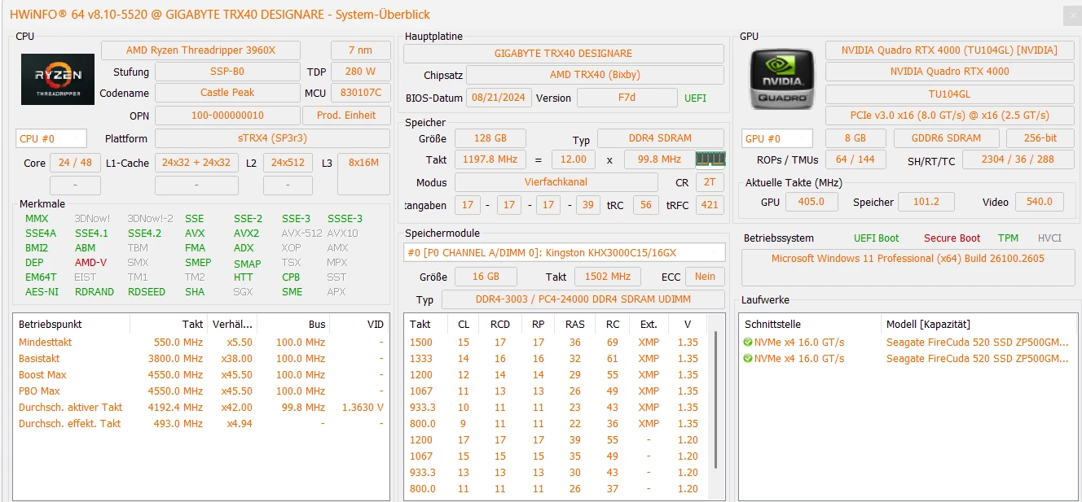
Task: Select the PBO Max row
Action: tap(201, 391)
